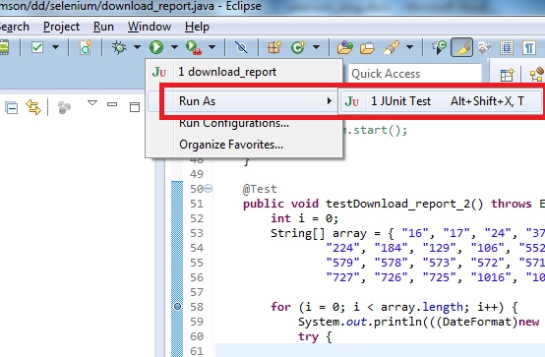Open the Search dropdown arrow

click(409, 47)
